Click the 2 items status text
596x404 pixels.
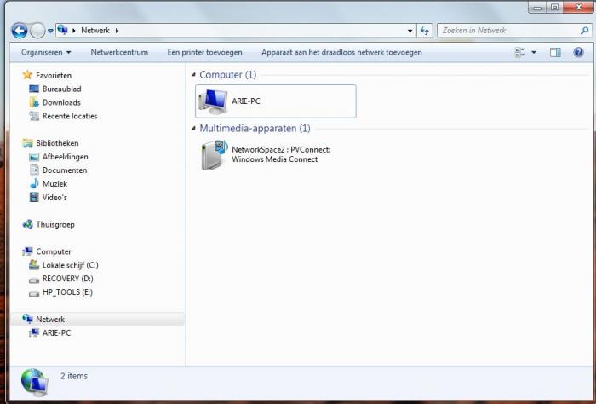pos(74,376)
